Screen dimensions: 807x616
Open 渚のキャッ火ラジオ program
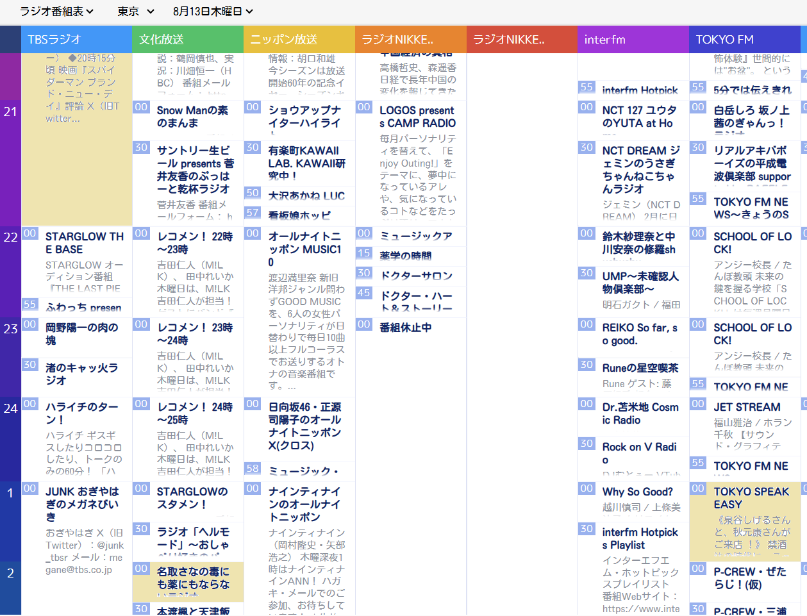[81, 374]
